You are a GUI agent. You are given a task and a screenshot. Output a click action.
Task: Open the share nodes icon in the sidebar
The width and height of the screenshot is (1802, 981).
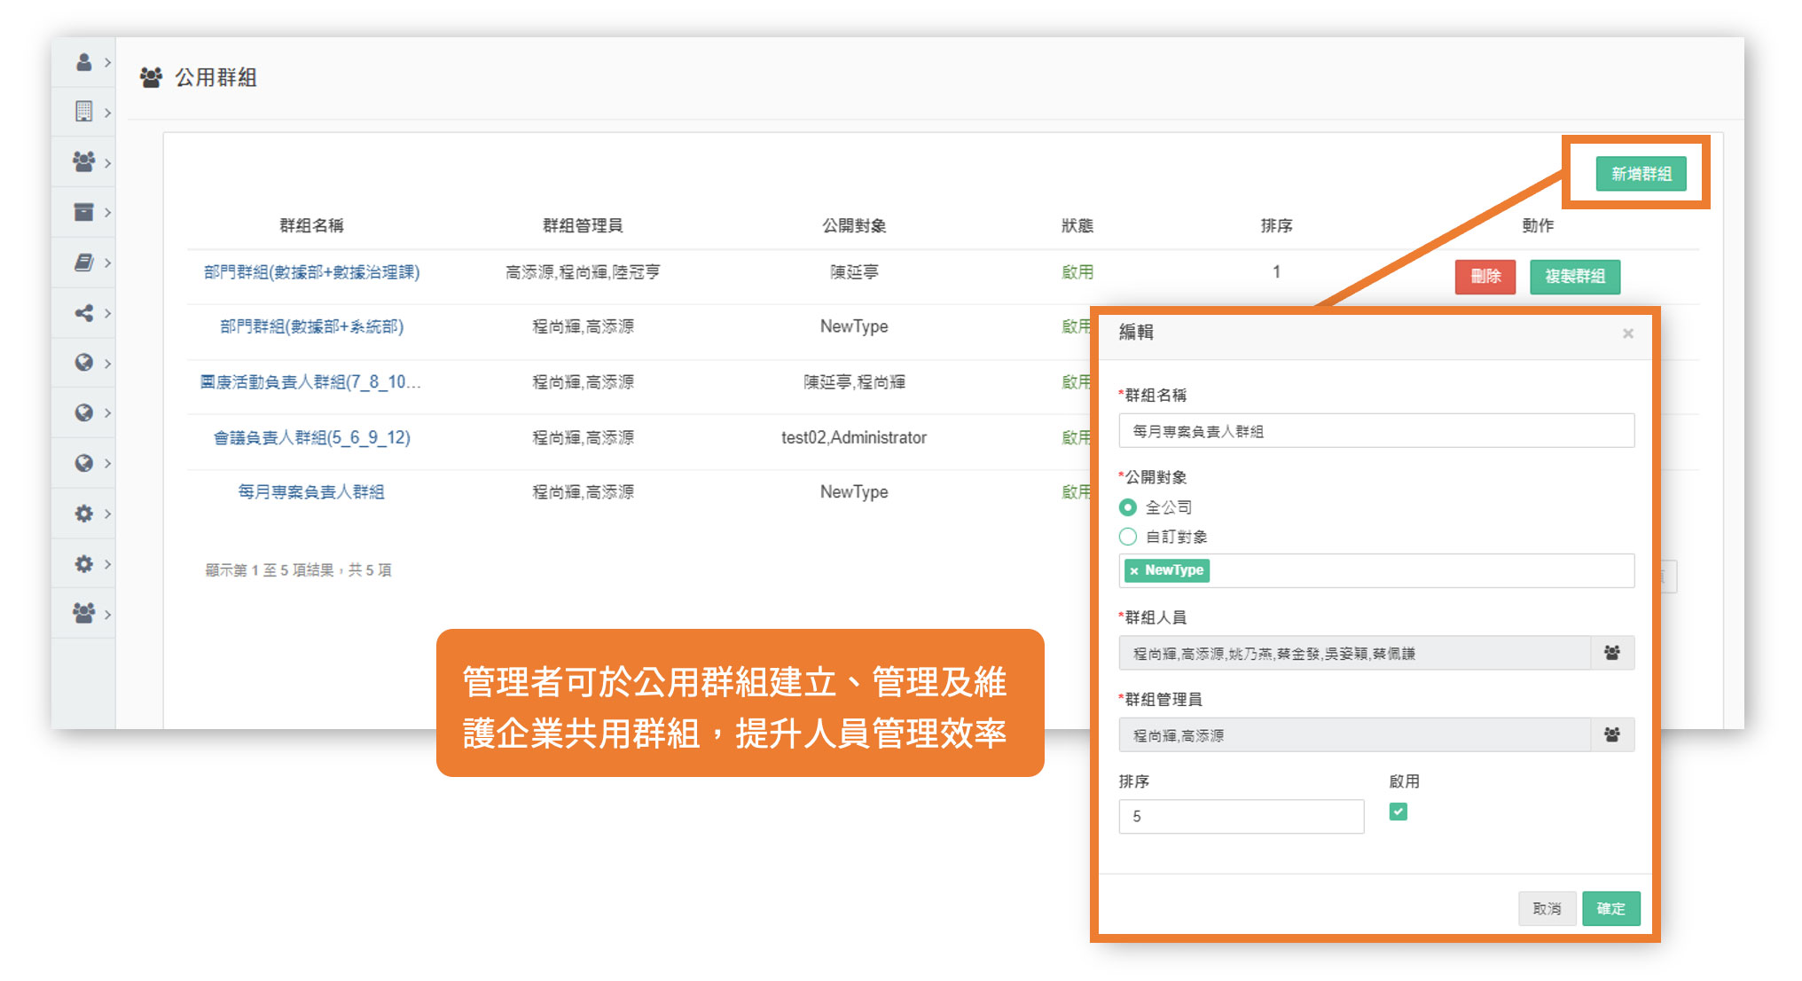coord(83,313)
